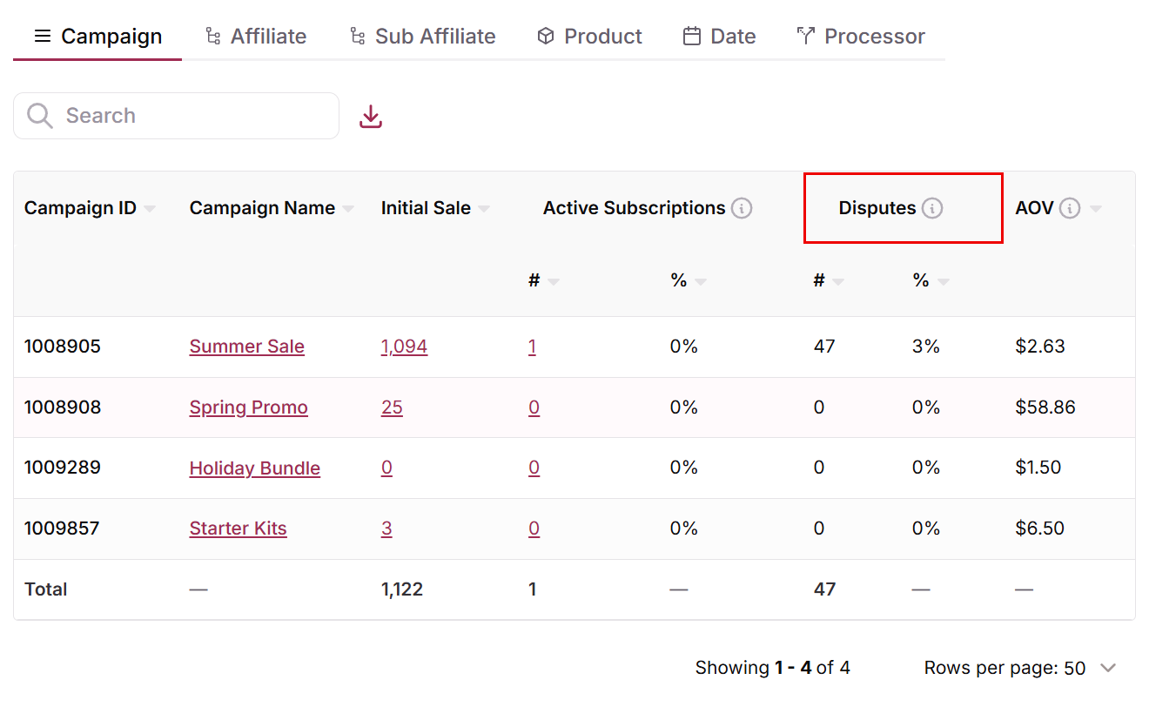Sort Disputes by % value
Screen dimensions: 1149x707
pyautogui.click(x=943, y=281)
